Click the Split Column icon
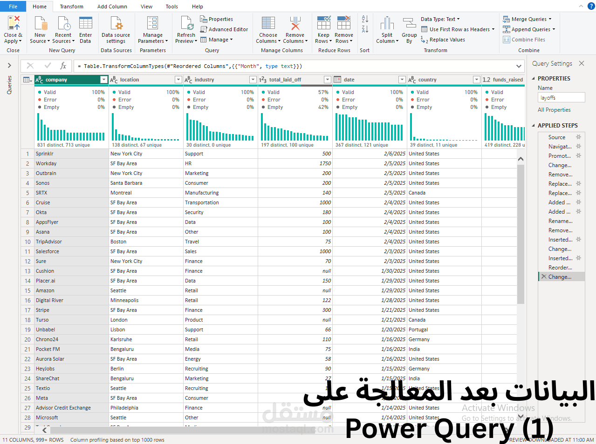 (387, 23)
